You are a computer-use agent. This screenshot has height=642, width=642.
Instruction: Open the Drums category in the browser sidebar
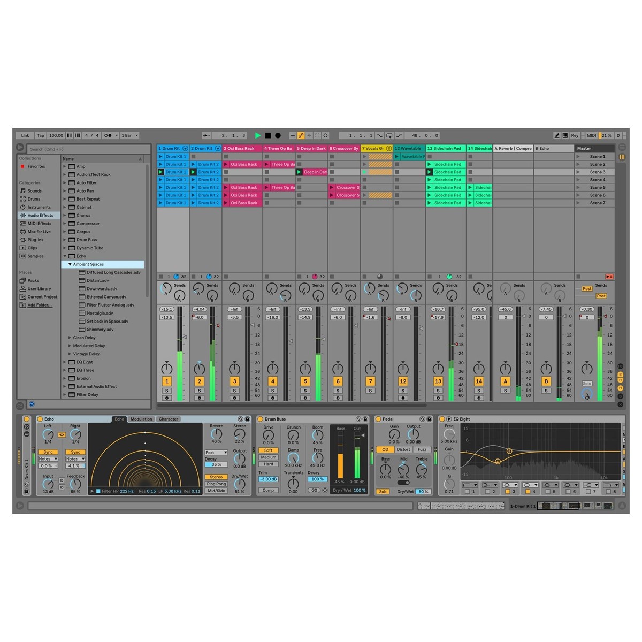(x=34, y=198)
